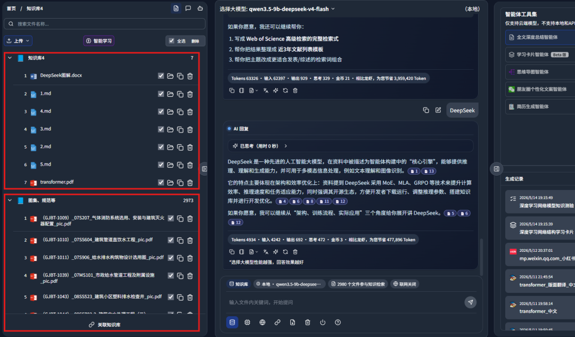Toggle web search globe icon in bottom toolbar
575x337 pixels.
262,322
